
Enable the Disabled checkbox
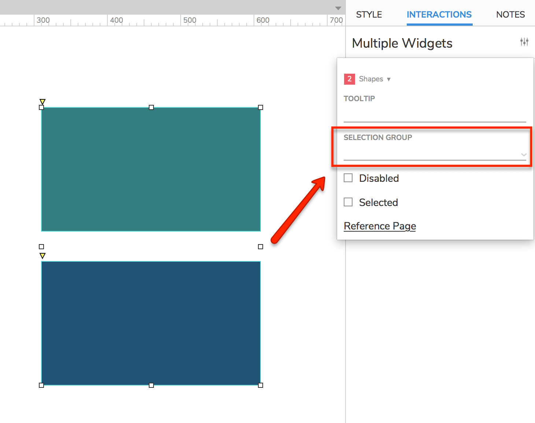click(x=348, y=178)
